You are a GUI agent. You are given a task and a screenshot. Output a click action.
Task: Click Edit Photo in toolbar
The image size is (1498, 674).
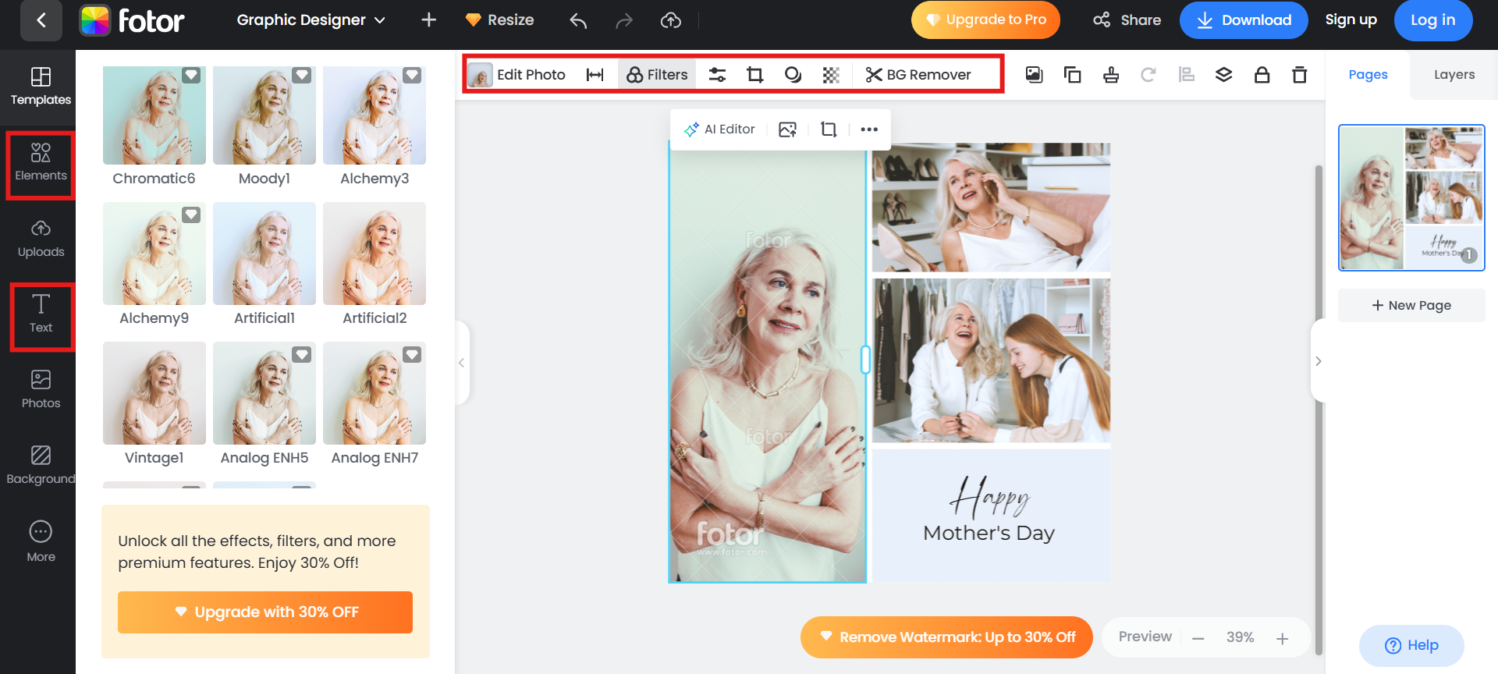(516, 75)
